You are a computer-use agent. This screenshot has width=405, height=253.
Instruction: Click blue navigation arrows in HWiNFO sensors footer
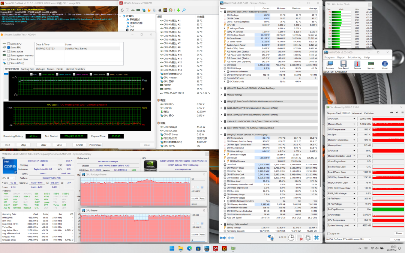(x=223, y=238)
